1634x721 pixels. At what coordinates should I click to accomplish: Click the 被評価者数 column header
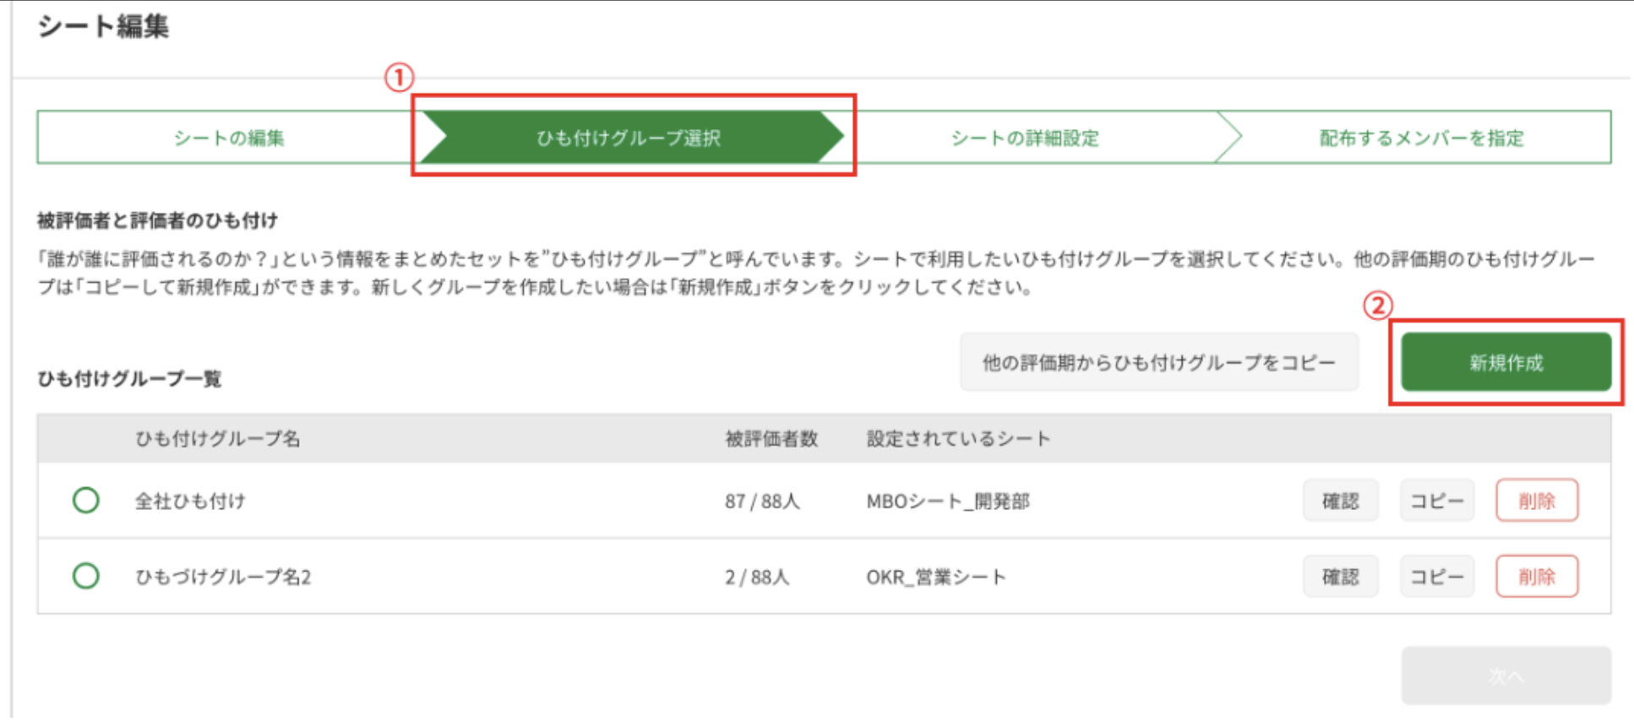click(771, 438)
